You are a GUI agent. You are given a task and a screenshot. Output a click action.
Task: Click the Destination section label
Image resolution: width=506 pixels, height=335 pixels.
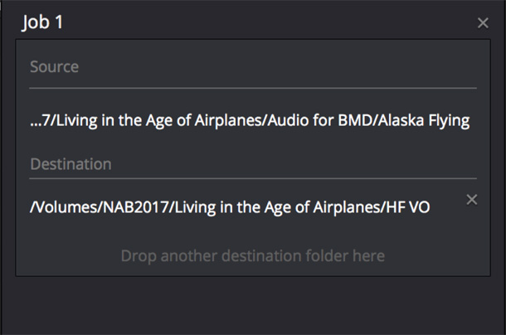click(x=71, y=164)
